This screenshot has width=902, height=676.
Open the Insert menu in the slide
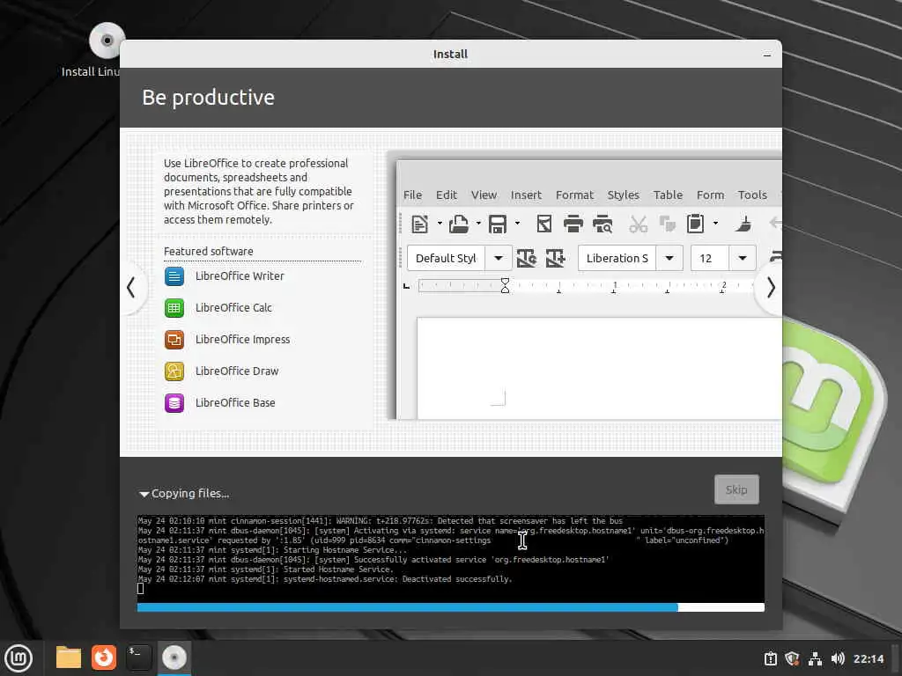click(x=526, y=195)
